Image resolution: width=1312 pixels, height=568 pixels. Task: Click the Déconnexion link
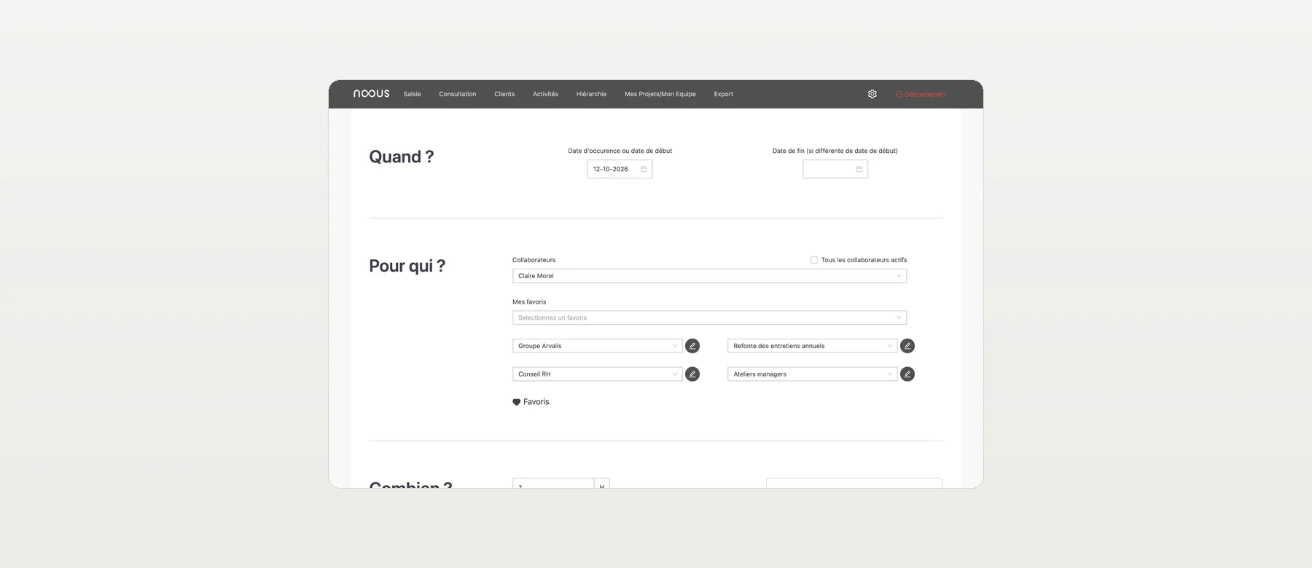coord(921,94)
